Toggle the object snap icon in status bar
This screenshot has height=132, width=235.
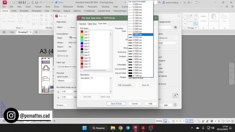click(x=192, y=121)
